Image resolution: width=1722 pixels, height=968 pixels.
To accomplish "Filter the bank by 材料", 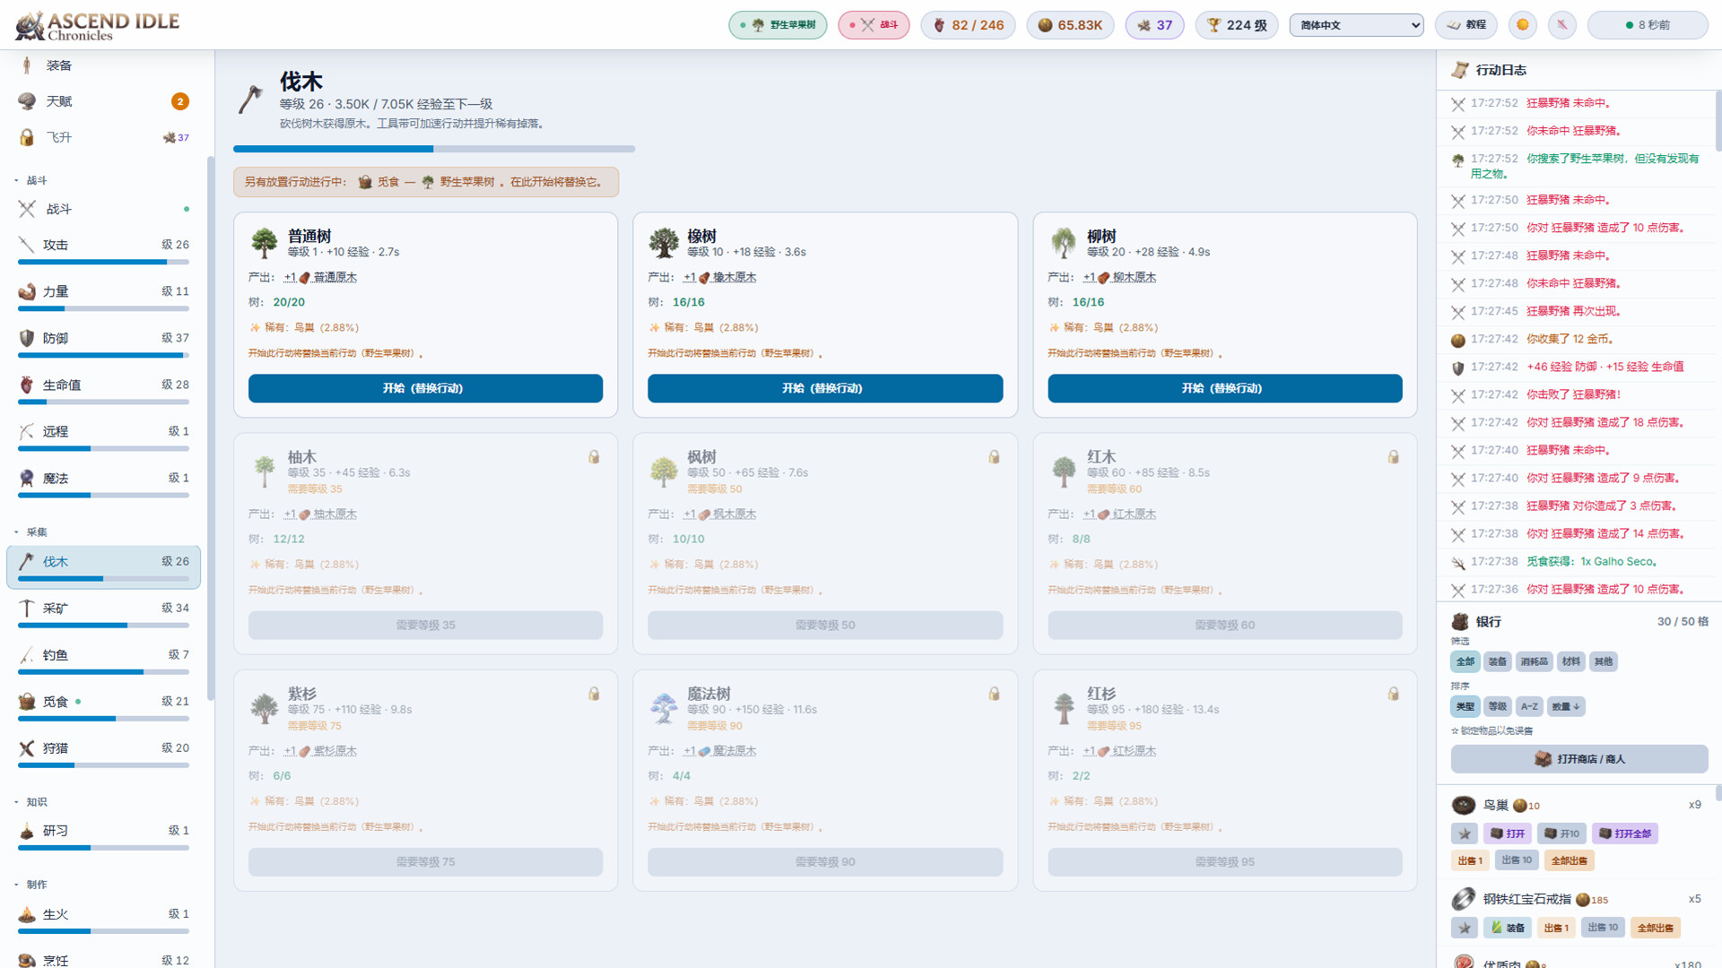I will [x=1570, y=661].
